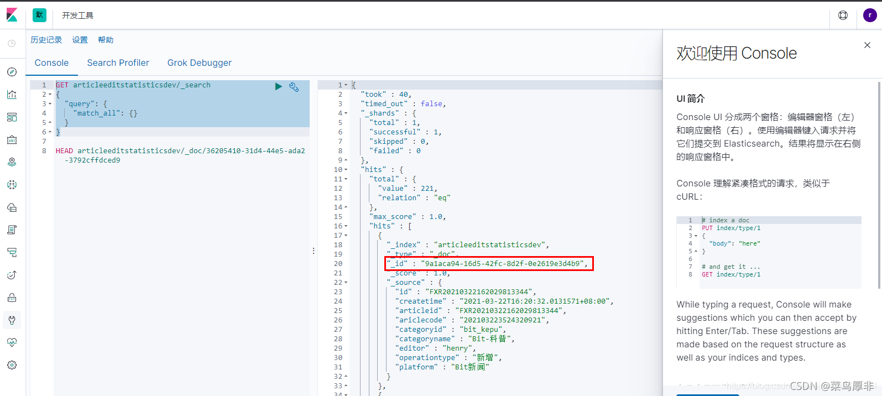
Task: Open Infrastructure metrics icon in sidebar
Action: point(12,207)
